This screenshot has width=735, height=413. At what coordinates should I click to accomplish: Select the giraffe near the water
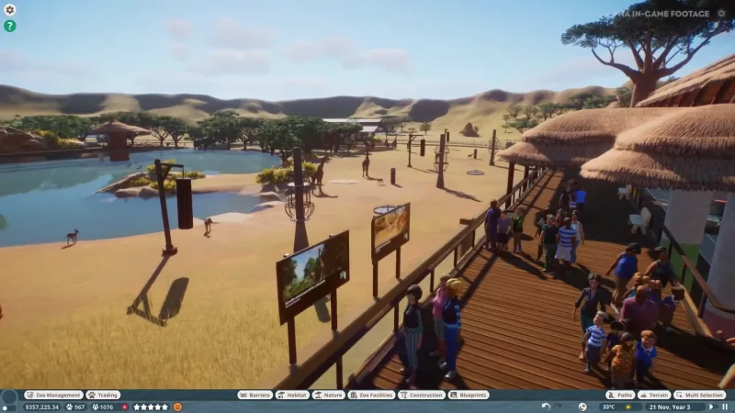[320, 173]
